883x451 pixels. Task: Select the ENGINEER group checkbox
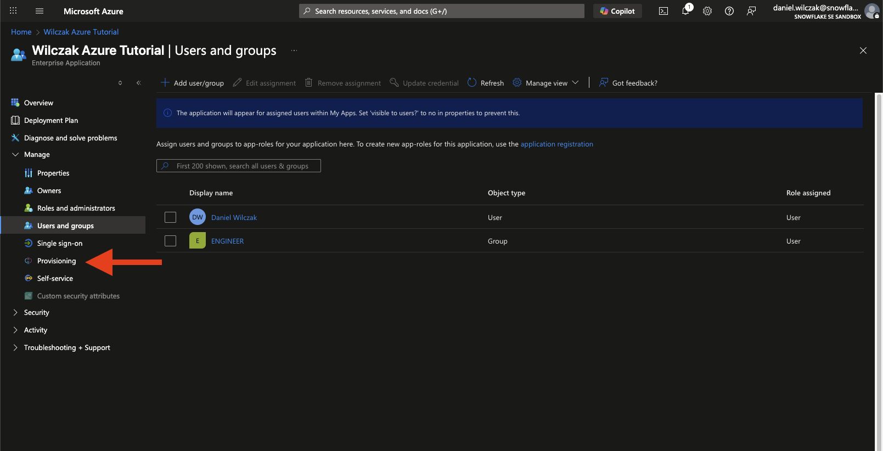pos(171,241)
